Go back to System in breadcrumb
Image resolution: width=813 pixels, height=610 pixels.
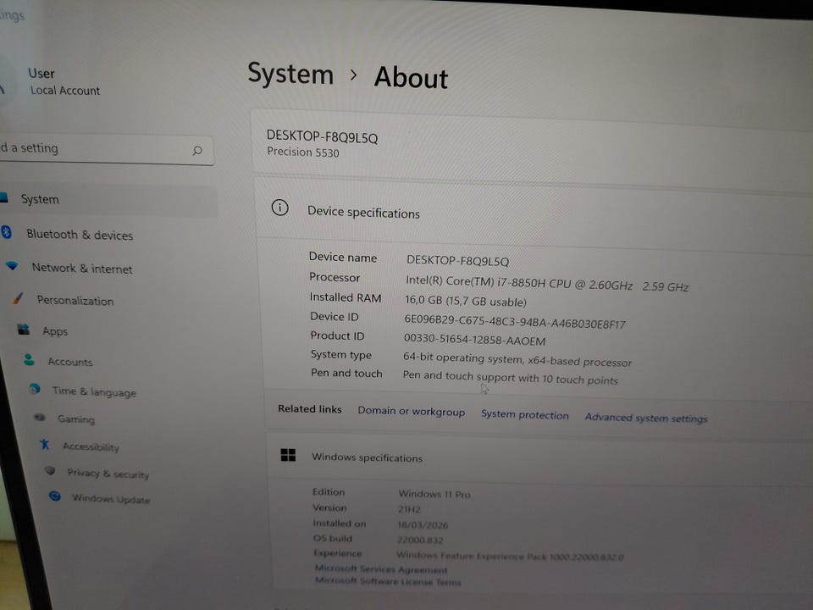tap(290, 74)
